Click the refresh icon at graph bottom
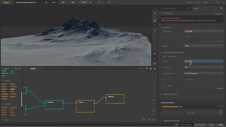This screenshot has height=127, width=226. click(x=149, y=120)
